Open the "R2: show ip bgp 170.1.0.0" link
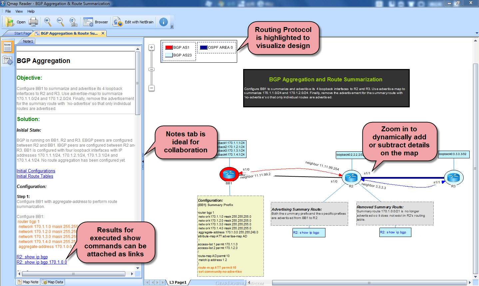The height and width of the screenshot is (286, 479). 42,262
